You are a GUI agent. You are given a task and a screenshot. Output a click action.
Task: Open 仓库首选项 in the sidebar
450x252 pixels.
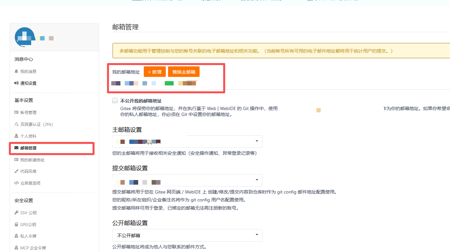pyautogui.click(x=30, y=183)
